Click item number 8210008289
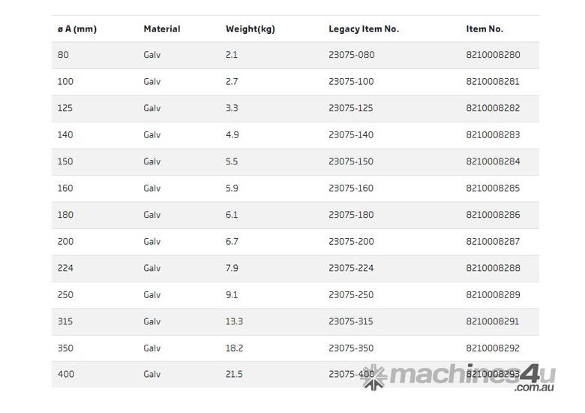The image size is (585, 413). (x=493, y=295)
